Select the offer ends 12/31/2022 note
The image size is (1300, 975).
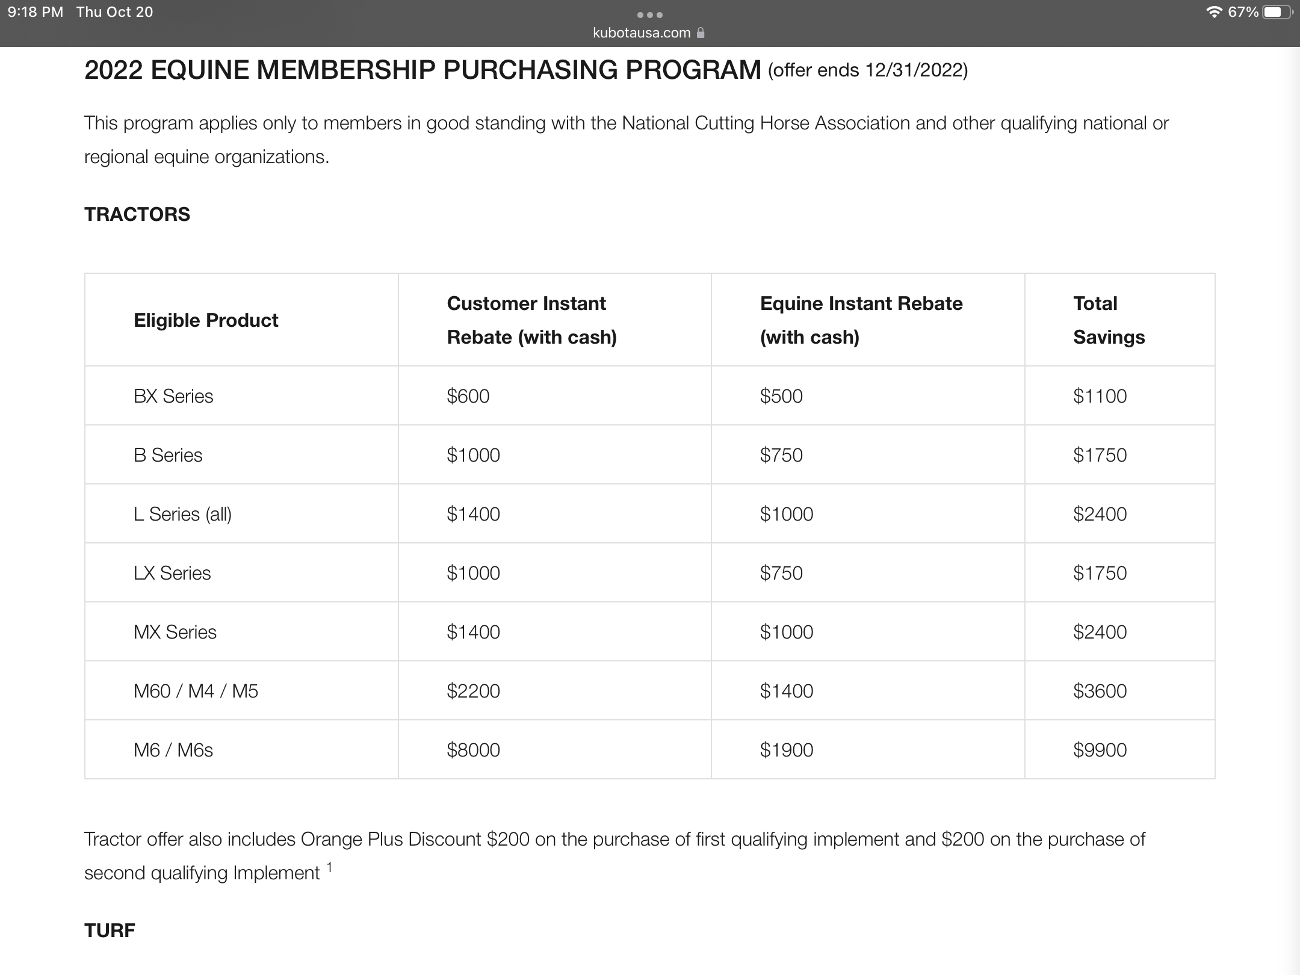pyautogui.click(x=868, y=70)
